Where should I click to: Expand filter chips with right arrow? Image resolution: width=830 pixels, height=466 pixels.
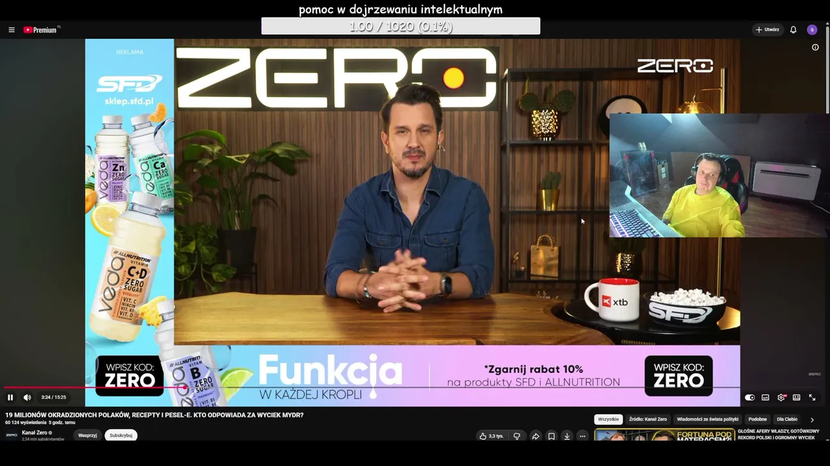pos(812,419)
